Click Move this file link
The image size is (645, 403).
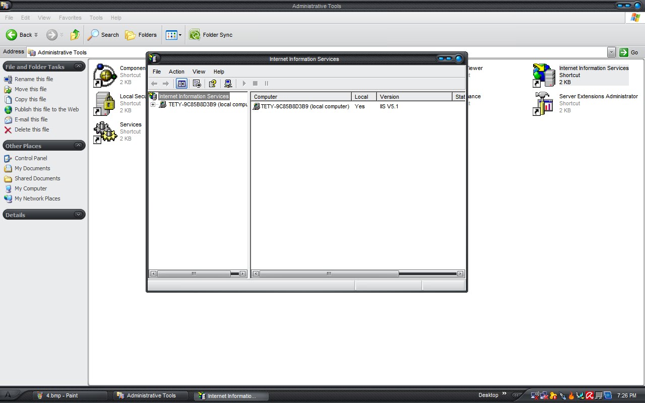[30, 89]
